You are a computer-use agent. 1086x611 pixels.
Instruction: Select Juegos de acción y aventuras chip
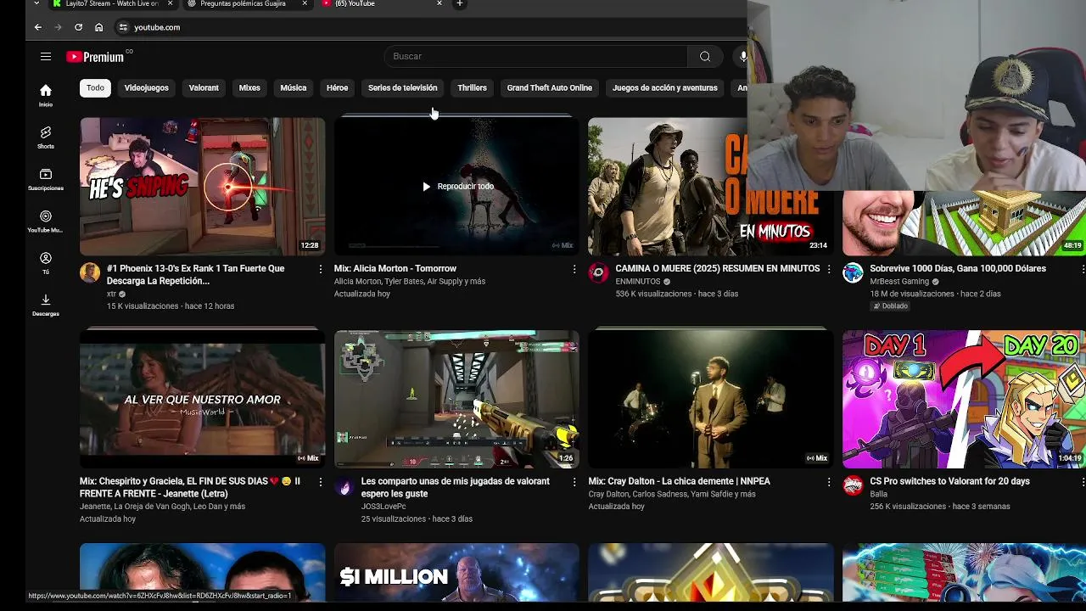click(665, 87)
